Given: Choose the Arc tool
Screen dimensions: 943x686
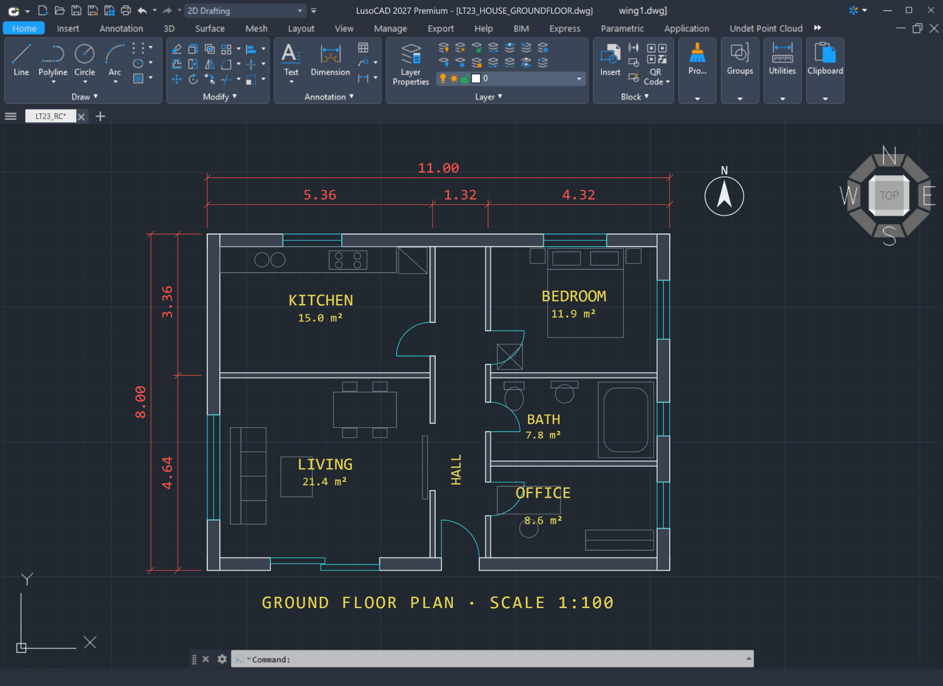Looking at the screenshot, I should (x=115, y=60).
